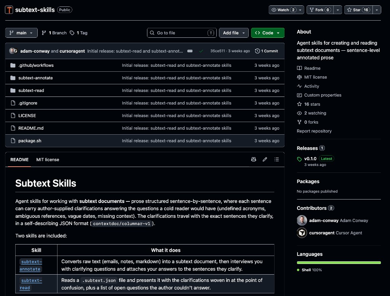
Task: Switch to the README tab
Action: tap(19, 159)
